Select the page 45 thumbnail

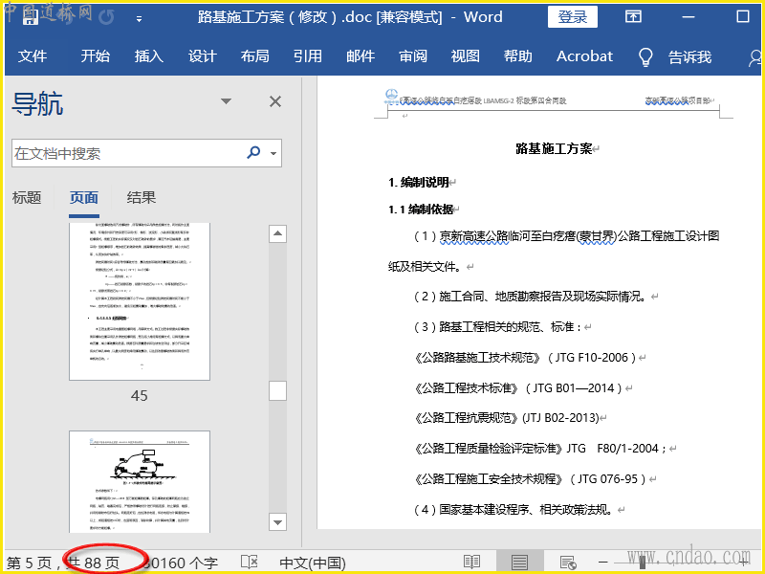click(140, 301)
